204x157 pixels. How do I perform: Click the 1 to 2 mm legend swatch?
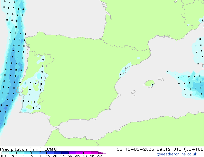click(x=20, y=153)
